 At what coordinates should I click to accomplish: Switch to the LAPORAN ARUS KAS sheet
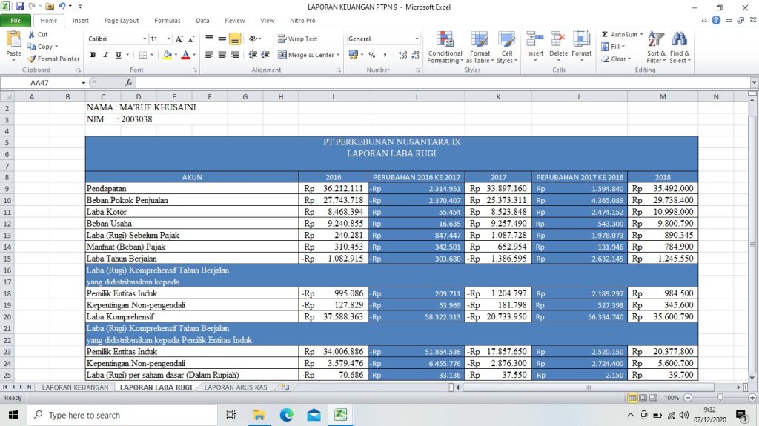235,387
